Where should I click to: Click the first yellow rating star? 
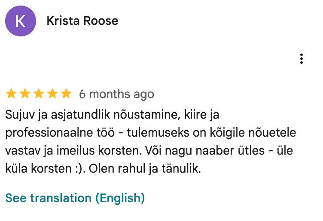(x=12, y=94)
